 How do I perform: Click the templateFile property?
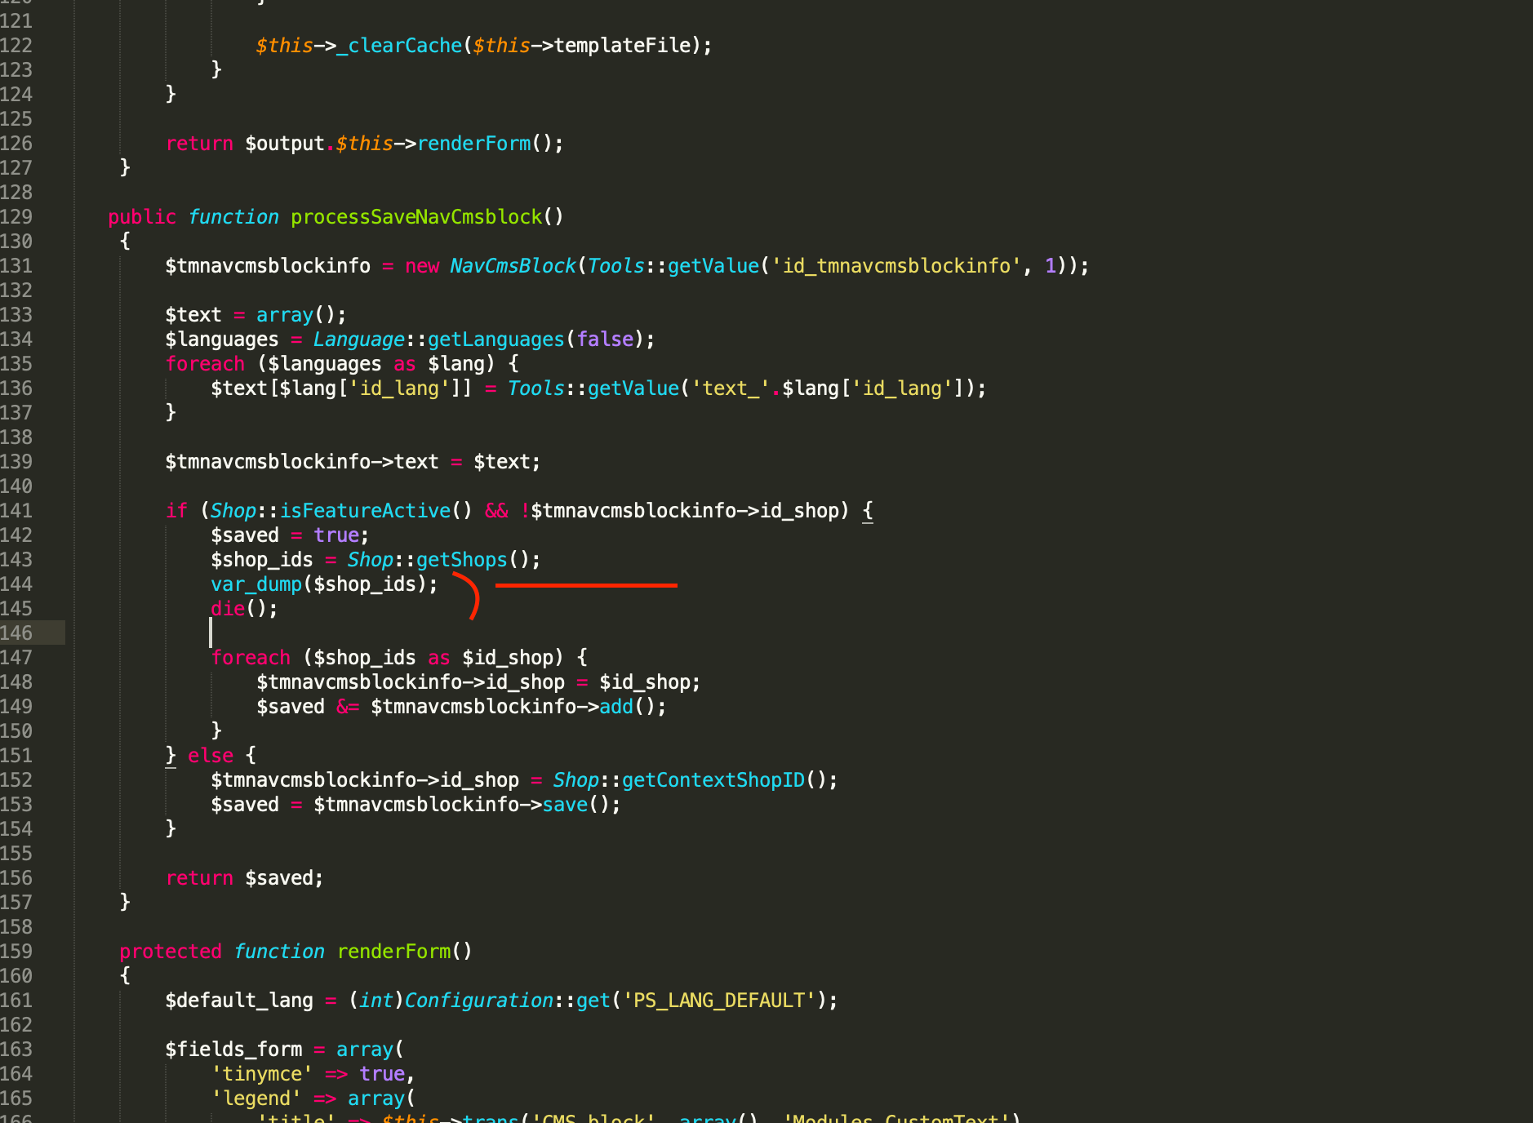[x=622, y=46]
